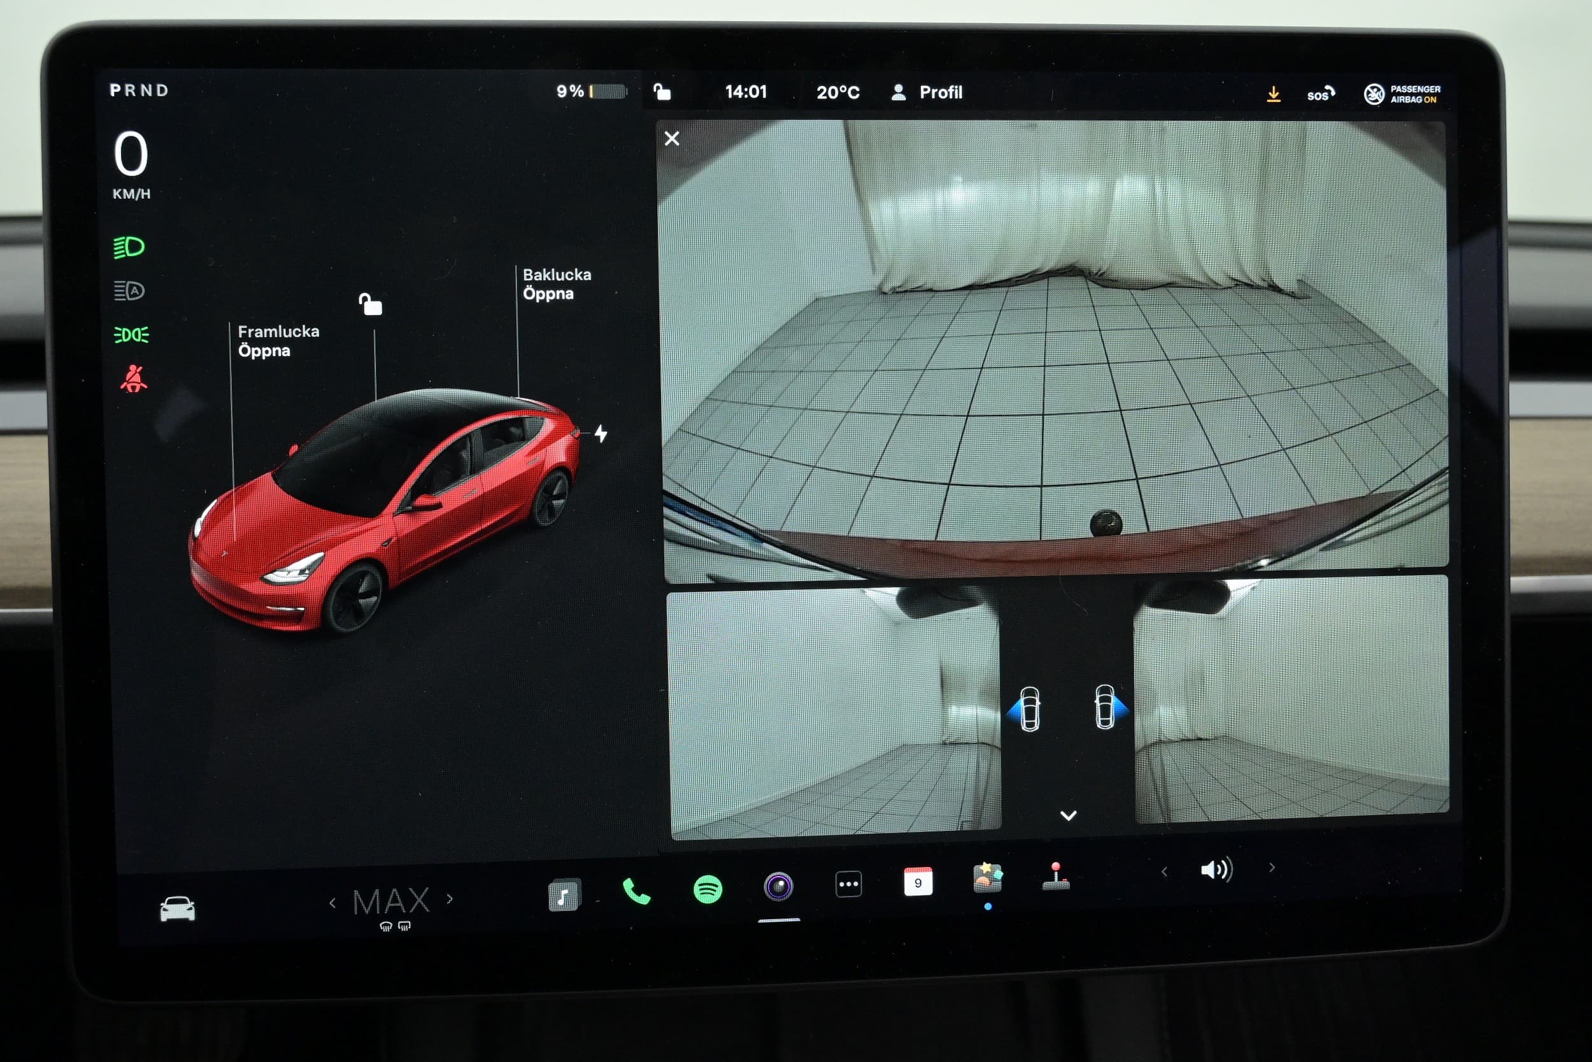Tap the PRND gear indicator
Image resolution: width=1592 pixels, height=1062 pixels.
tap(139, 90)
